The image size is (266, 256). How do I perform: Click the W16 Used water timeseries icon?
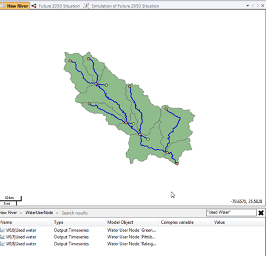(x=3, y=230)
